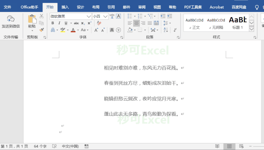This screenshot has width=264, height=150.
Task: Toggle center alignment
Action: [137, 23]
